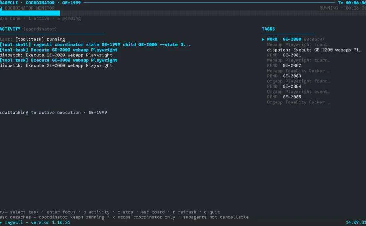Click the '0/6 done' status text
This screenshot has width=366, height=226.
pyautogui.click(x=10, y=19)
